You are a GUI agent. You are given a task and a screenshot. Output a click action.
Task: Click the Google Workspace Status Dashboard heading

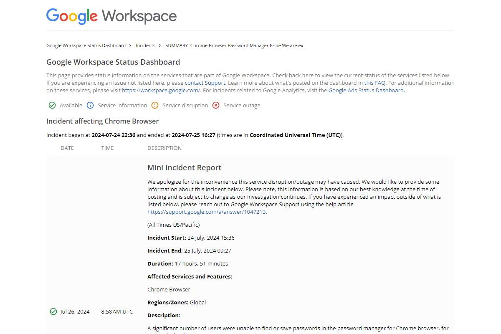click(x=113, y=62)
